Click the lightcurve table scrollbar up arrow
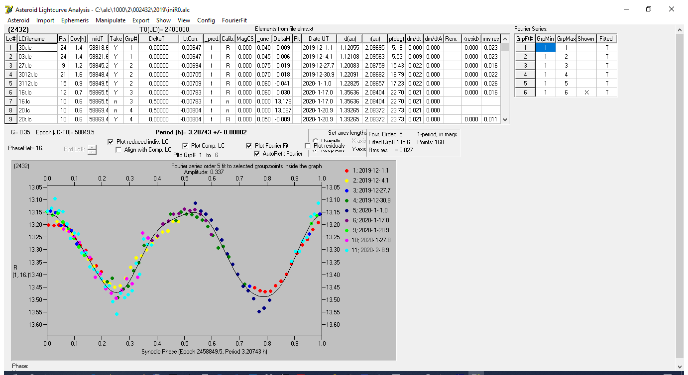This screenshot has height=375, width=688. pos(505,39)
